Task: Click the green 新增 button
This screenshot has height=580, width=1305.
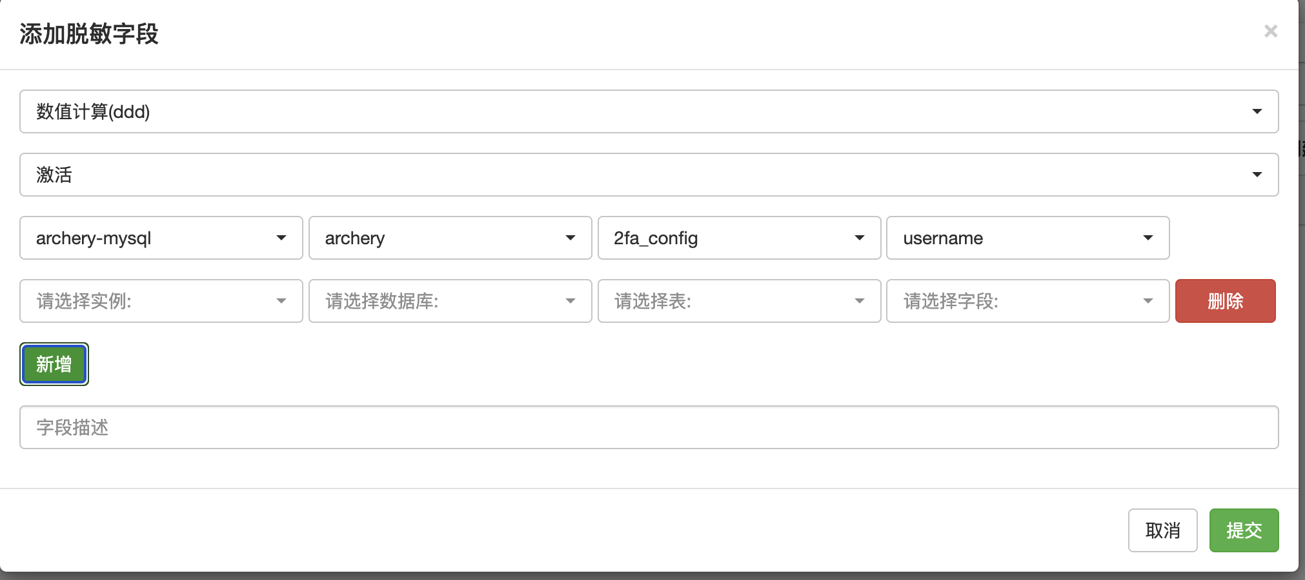Action: pos(54,364)
